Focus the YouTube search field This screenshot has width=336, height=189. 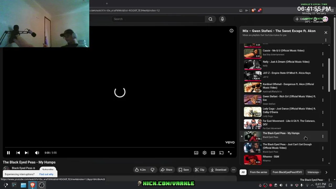tap(158, 19)
